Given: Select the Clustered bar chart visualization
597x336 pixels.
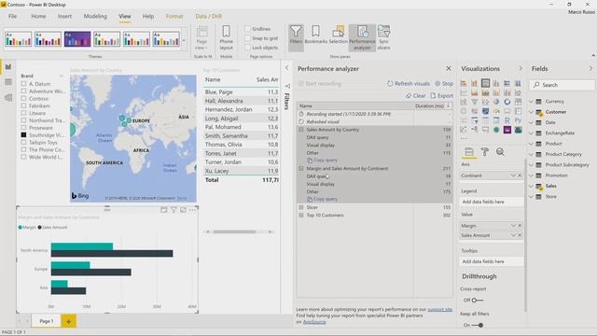Looking at the screenshot, I should [x=485, y=83].
